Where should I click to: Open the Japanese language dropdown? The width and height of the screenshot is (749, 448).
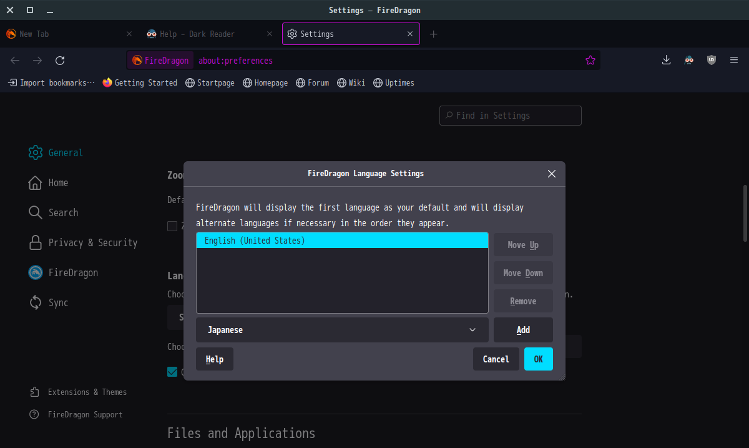pos(342,330)
